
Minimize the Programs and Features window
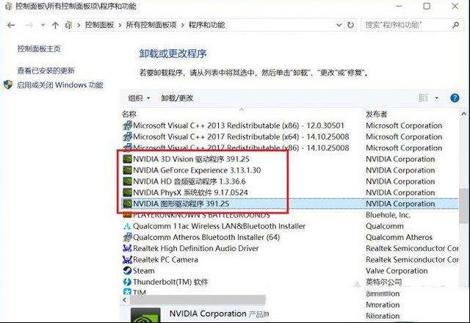point(399,6)
